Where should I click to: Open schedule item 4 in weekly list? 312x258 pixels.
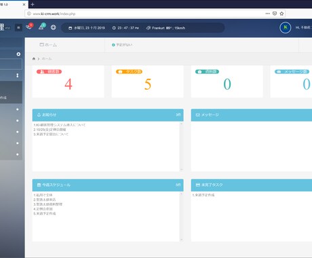tap(43, 209)
